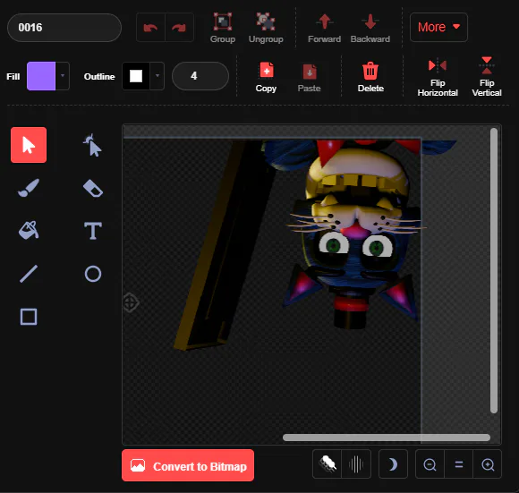Click the Group icon

click(x=223, y=28)
